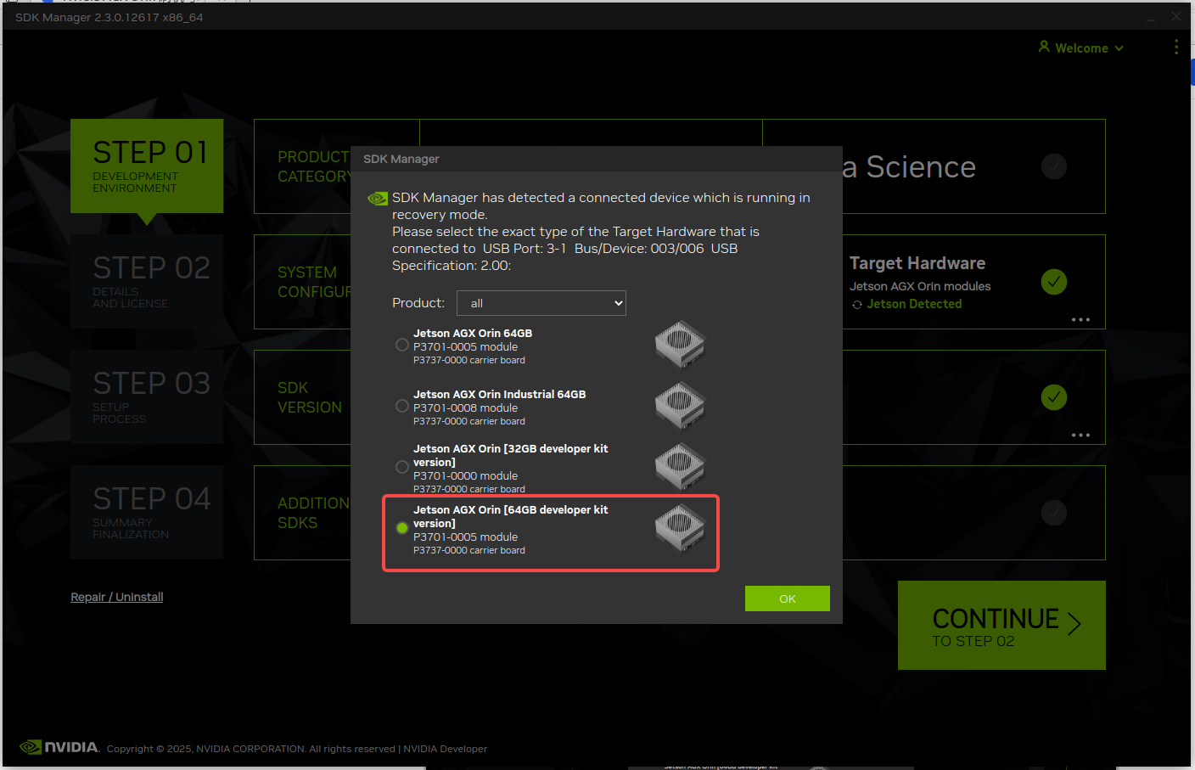
Task: Click the Jetson Detected status text
Action: pos(914,304)
